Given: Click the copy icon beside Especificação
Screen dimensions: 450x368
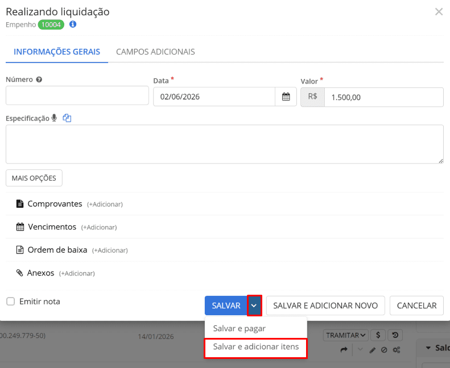Looking at the screenshot, I should point(67,118).
